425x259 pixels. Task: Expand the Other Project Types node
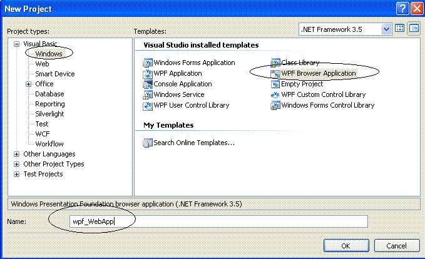(16, 164)
